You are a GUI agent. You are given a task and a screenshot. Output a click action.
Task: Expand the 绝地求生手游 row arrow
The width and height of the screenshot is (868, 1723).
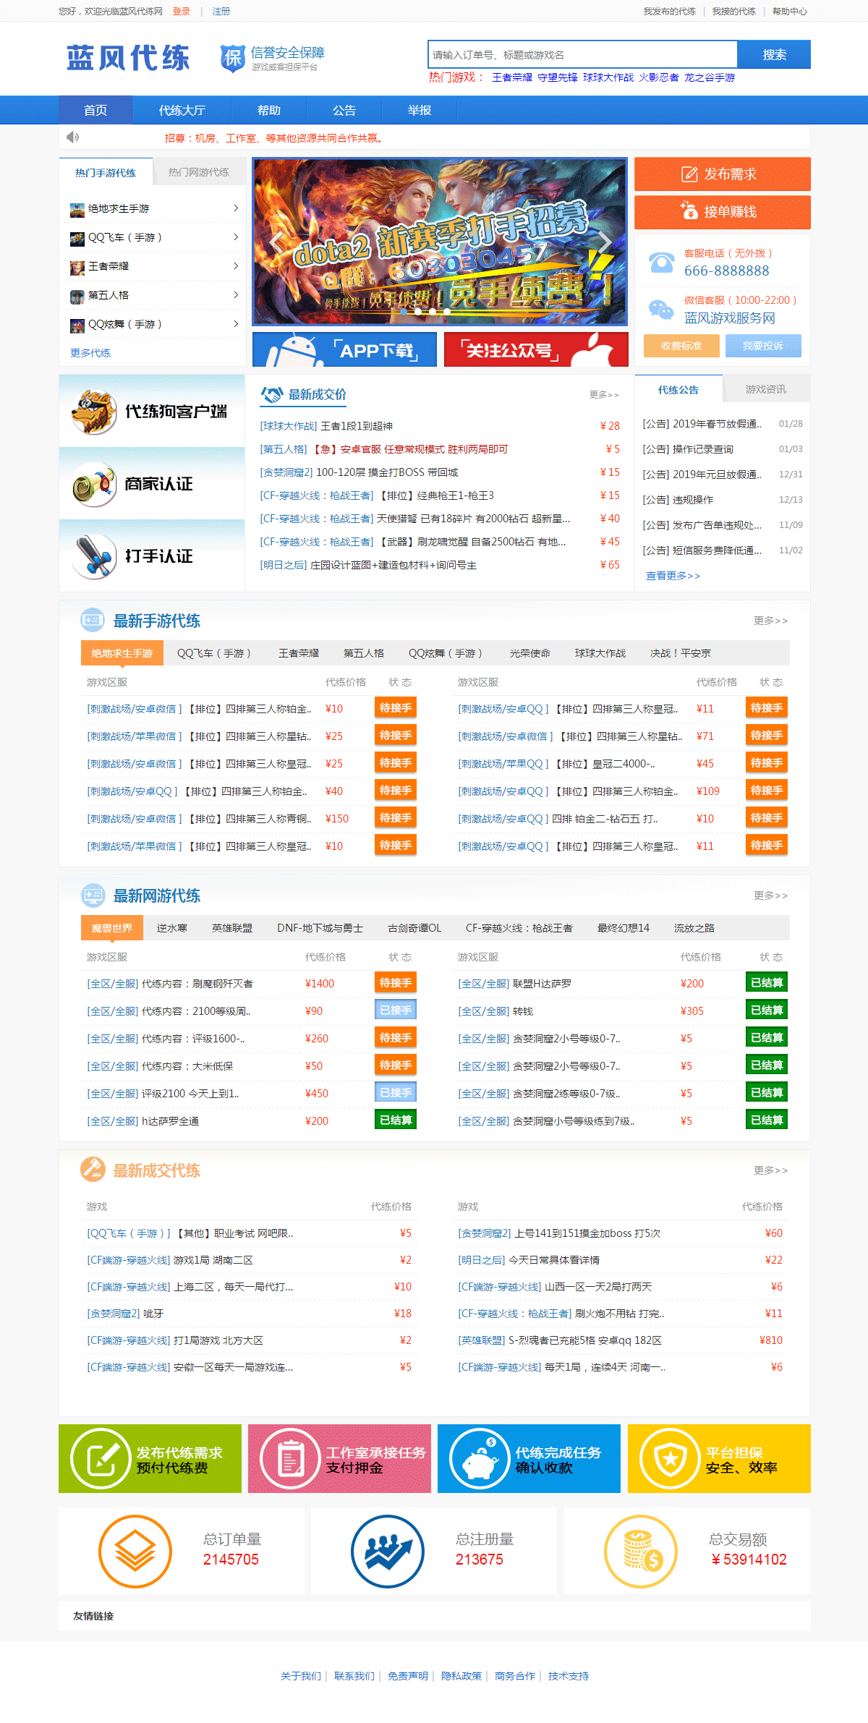[236, 208]
